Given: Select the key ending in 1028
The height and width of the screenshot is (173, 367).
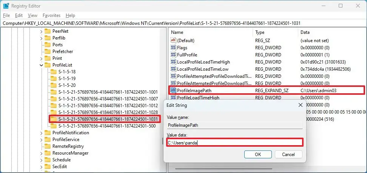Looking at the screenshot, I should click(108, 112).
